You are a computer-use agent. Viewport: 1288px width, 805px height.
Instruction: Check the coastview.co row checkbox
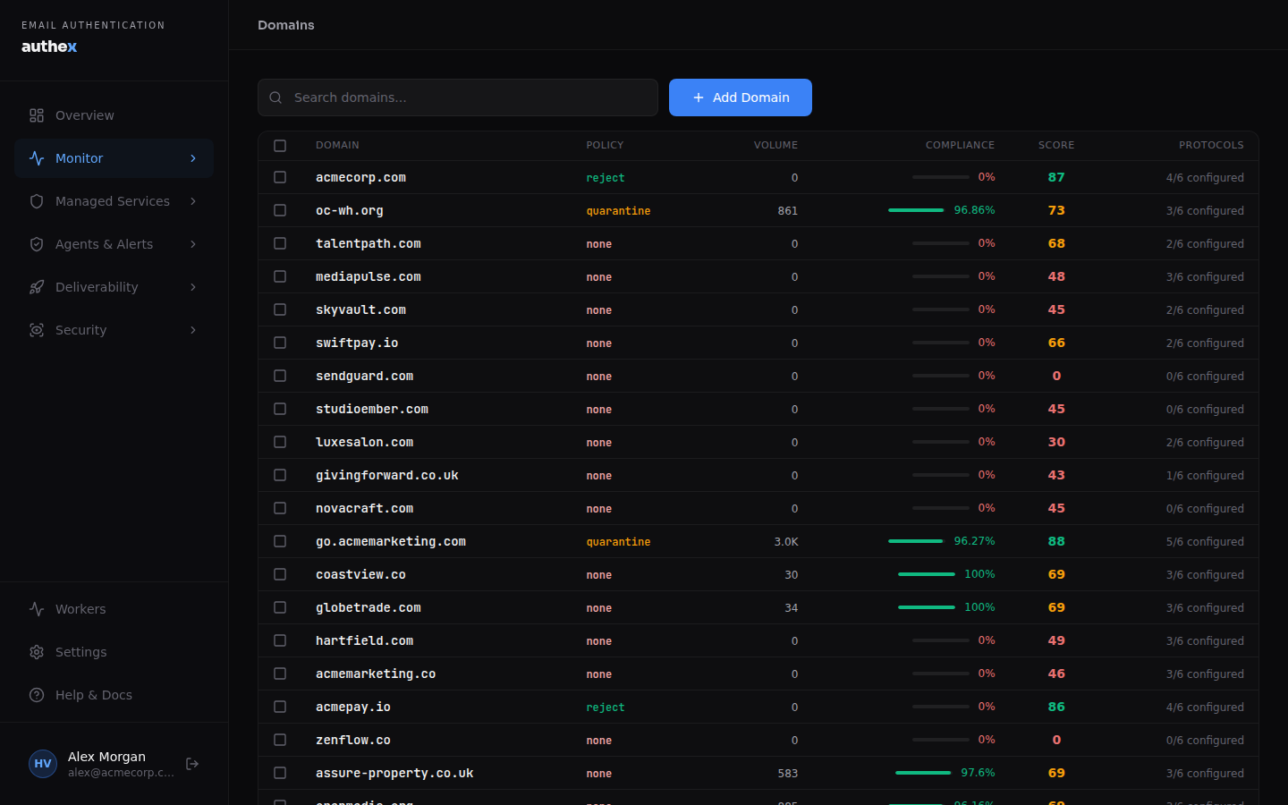point(280,574)
